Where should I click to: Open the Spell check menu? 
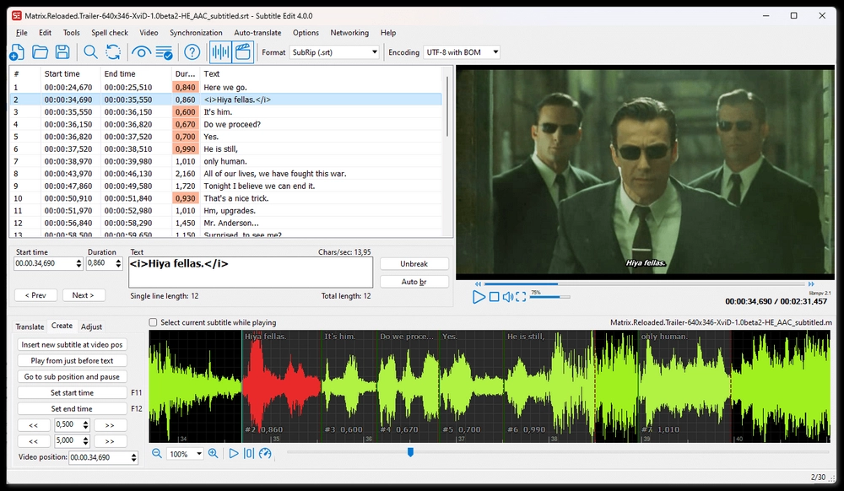pyautogui.click(x=110, y=33)
